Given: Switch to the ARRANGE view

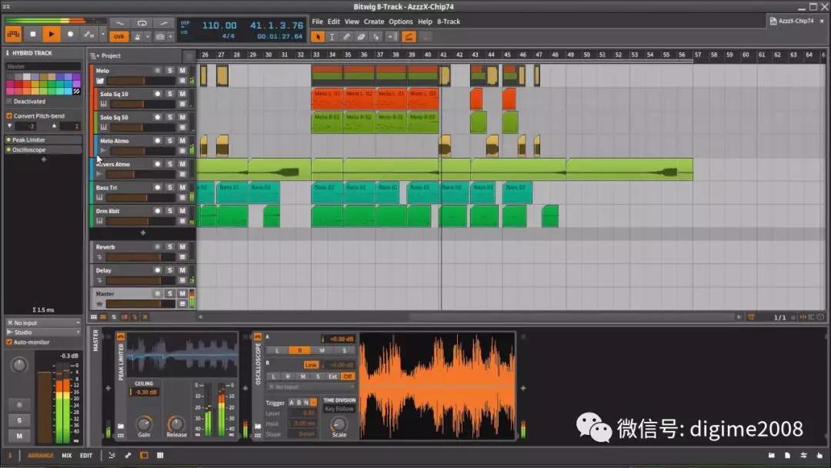Looking at the screenshot, I should pyautogui.click(x=41, y=455).
